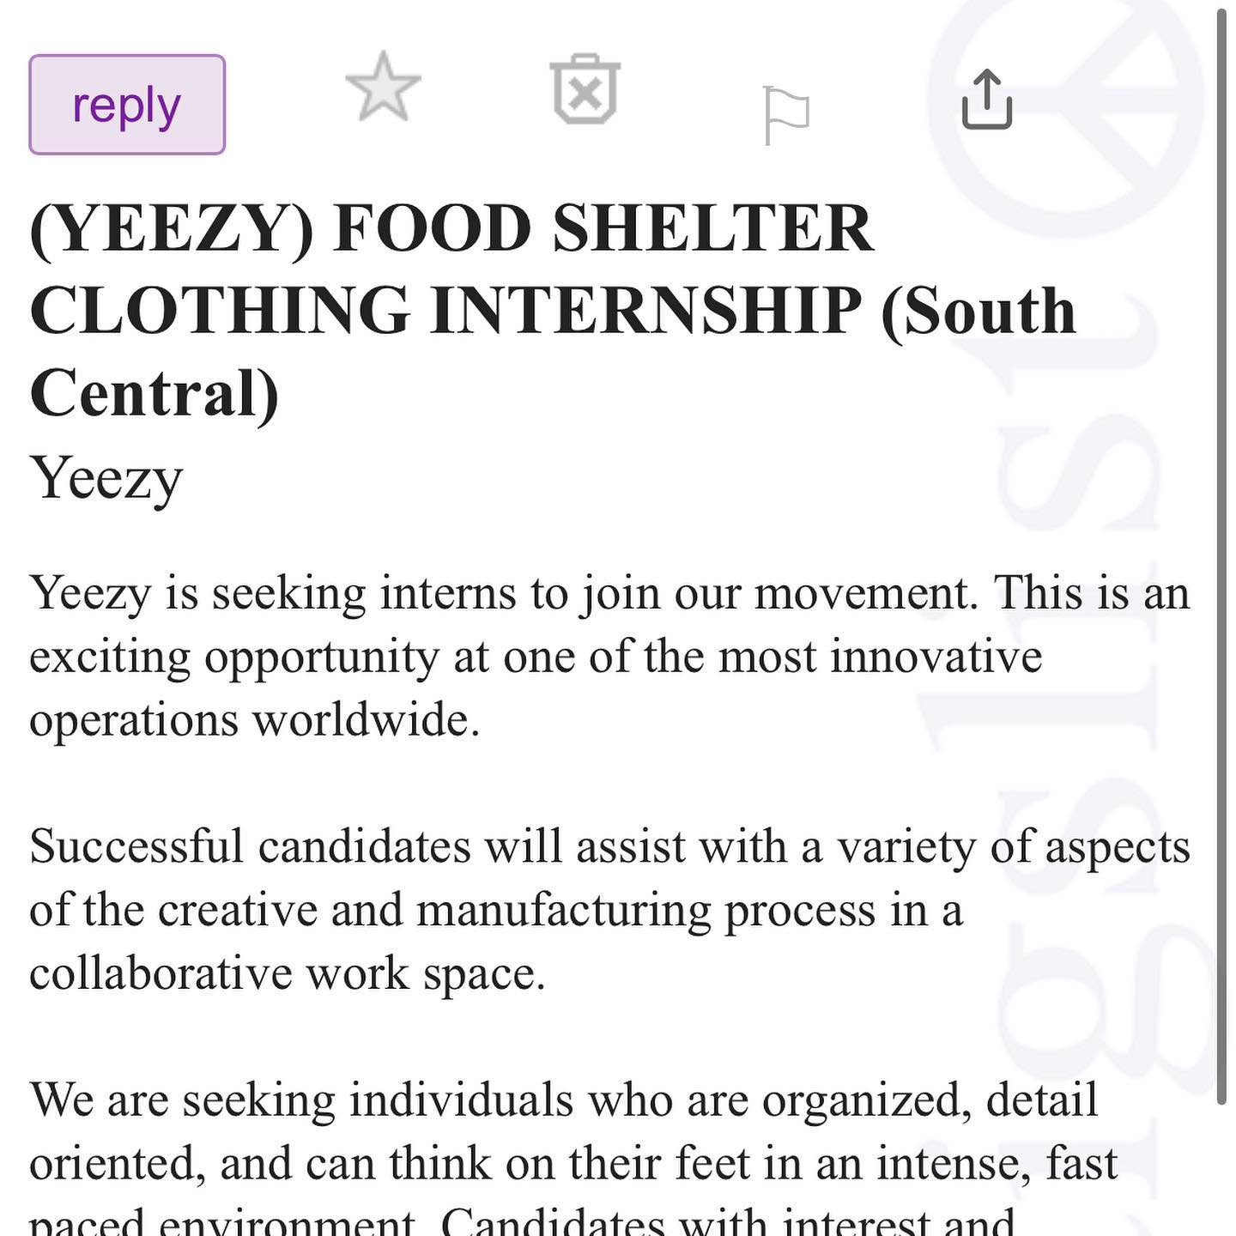Viewport: 1236px width, 1236px height.
Task: Click the word "Central)" in the heading
Action: click(x=154, y=393)
